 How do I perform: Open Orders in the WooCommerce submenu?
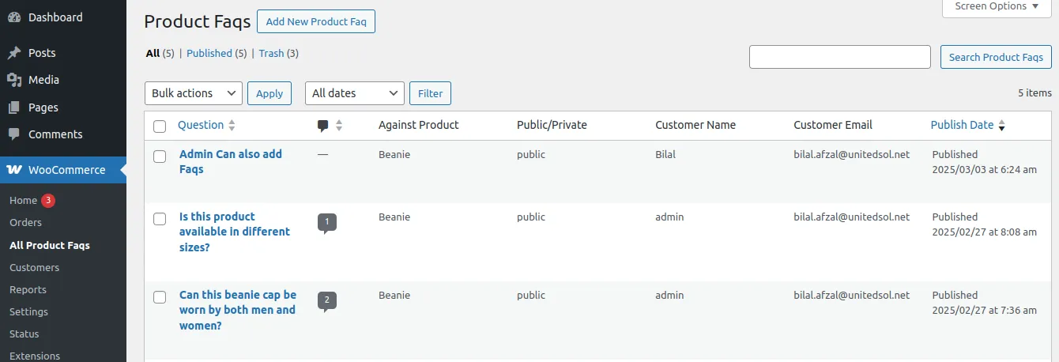point(25,223)
